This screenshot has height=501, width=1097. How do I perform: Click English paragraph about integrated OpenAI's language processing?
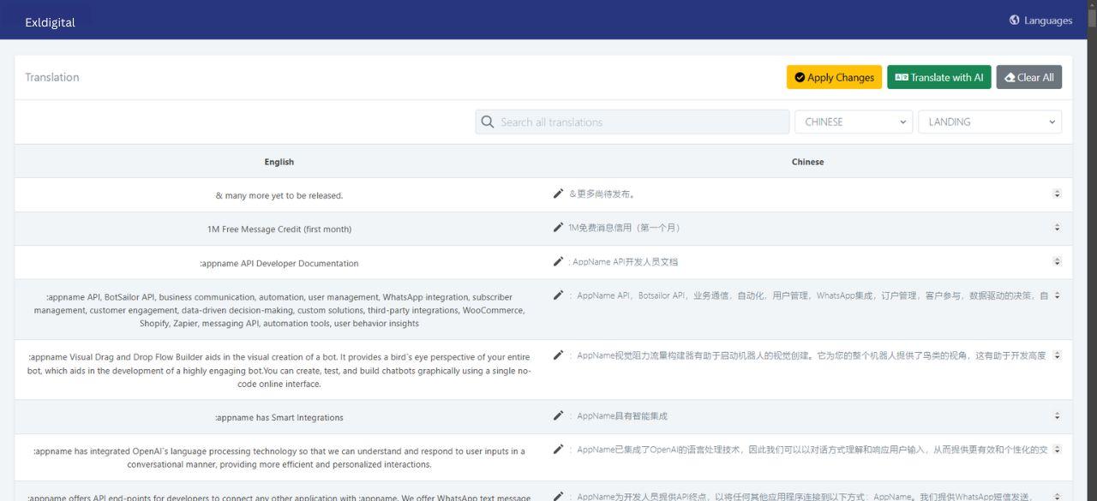pyautogui.click(x=279, y=457)
